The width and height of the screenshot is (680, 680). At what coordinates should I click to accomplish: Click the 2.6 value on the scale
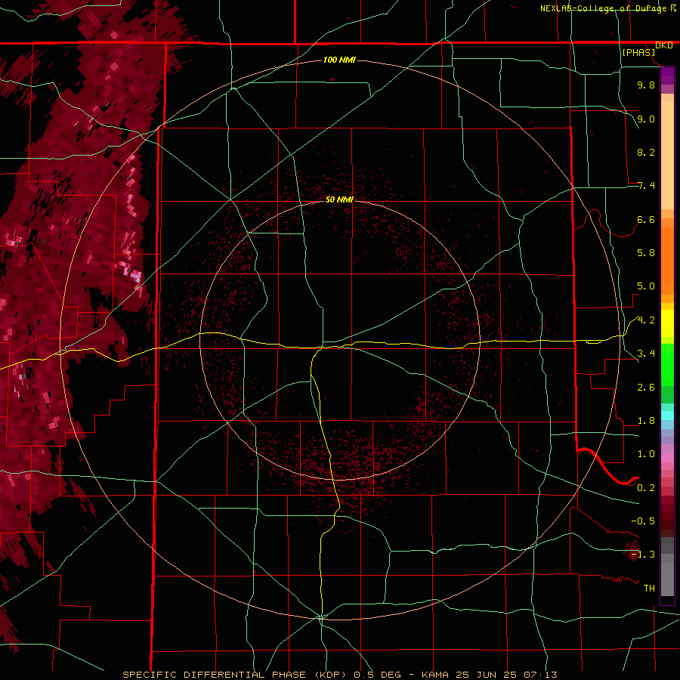(x=646, y=388)
